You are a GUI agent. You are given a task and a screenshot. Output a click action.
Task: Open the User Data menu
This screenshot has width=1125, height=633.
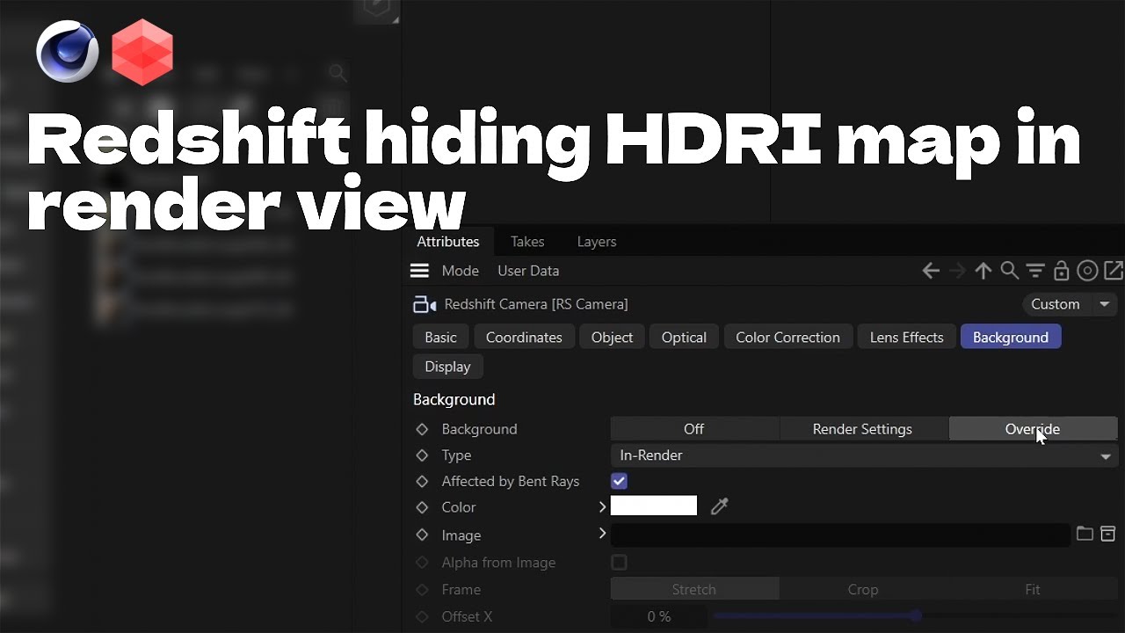pos(528,271)
